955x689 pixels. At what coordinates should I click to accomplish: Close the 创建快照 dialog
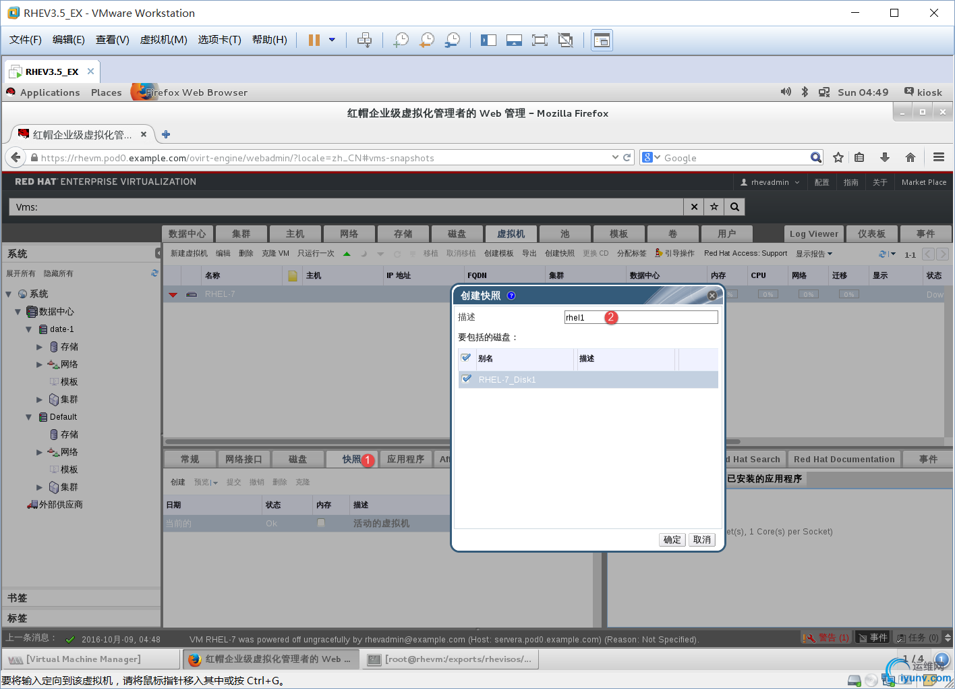coord(712,296)
